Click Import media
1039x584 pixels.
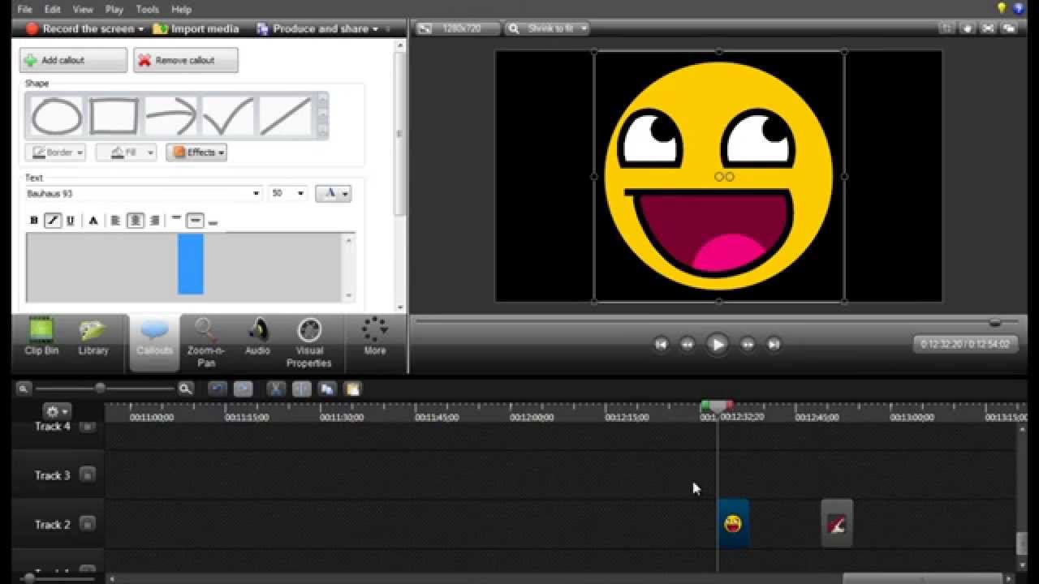coord(196,28)
